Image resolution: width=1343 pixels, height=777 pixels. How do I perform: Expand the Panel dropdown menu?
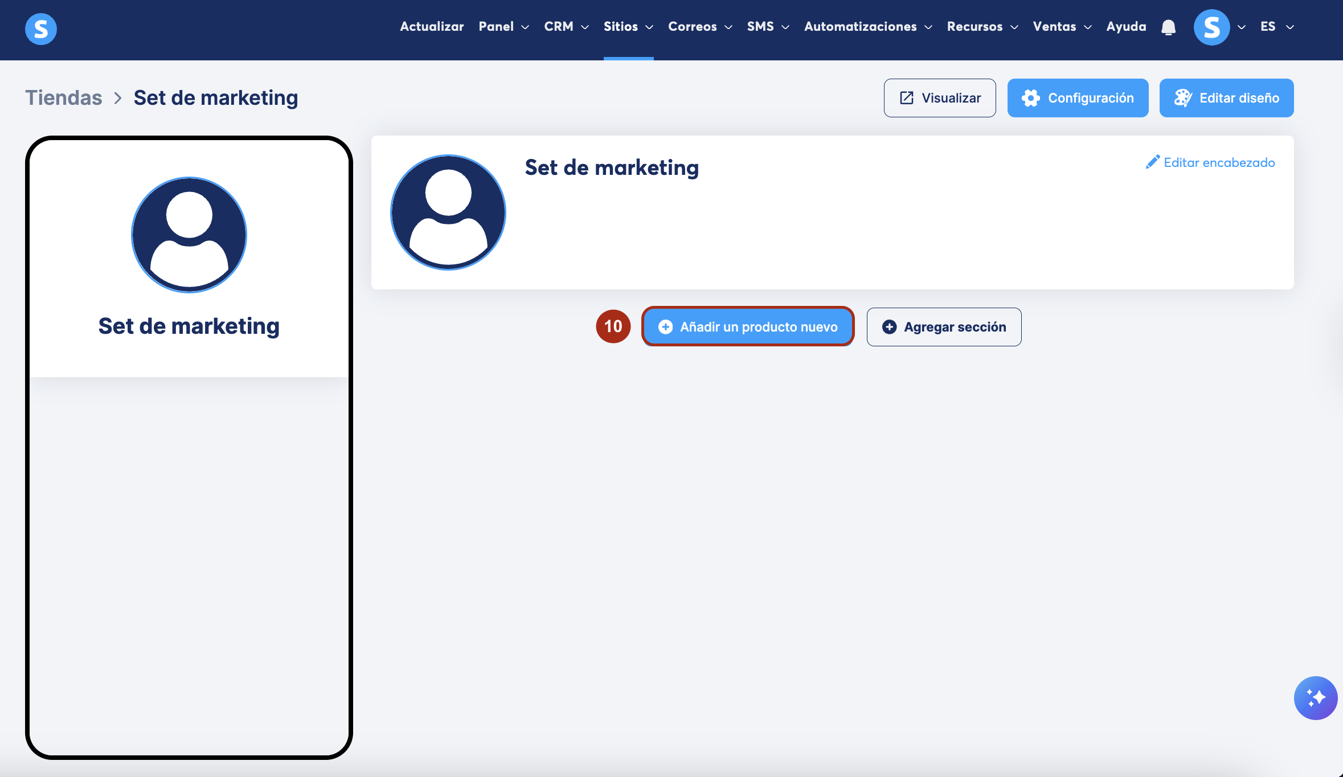[x=503, y=27]
